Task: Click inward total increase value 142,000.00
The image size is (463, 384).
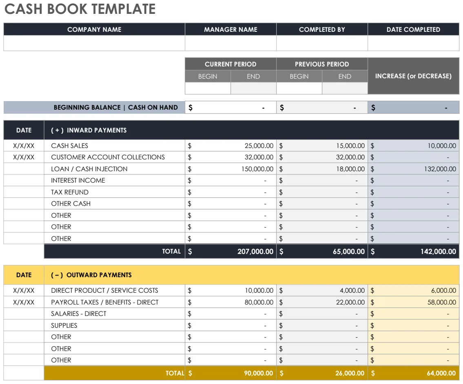Action: (x=438, y=252)
